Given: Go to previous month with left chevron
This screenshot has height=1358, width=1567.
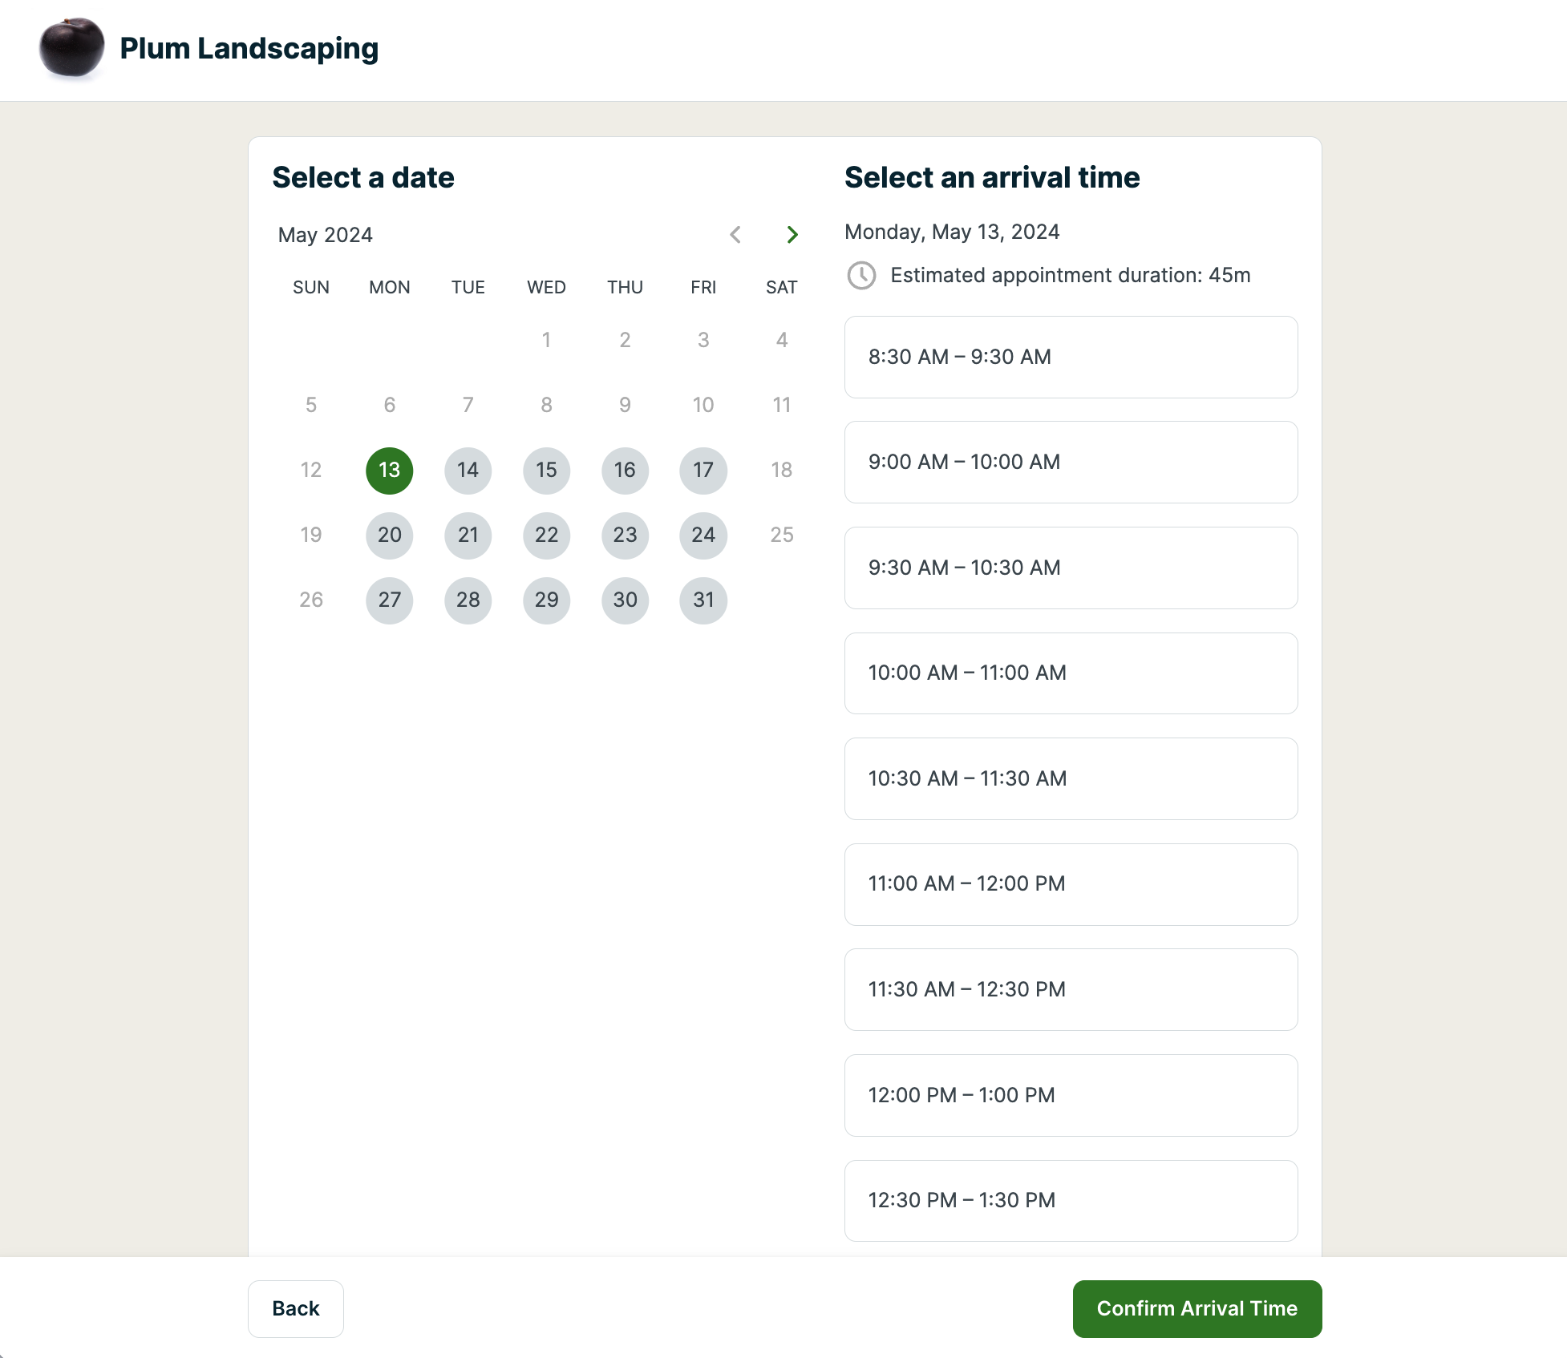Looking at the screenshot, I should point(735,234).
